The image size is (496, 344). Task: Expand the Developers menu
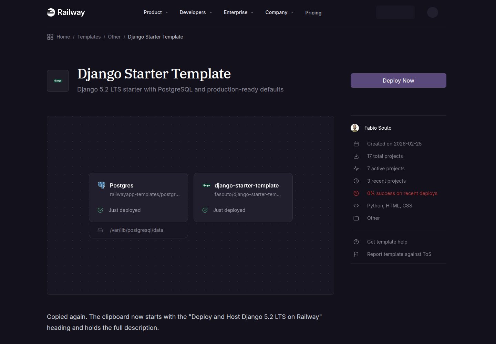(x=196, y=12)
